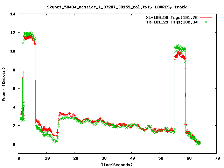Click the 'Time(Seconds)' x-axis label
This screenshot has height=168, width=224.
point(117,165)
